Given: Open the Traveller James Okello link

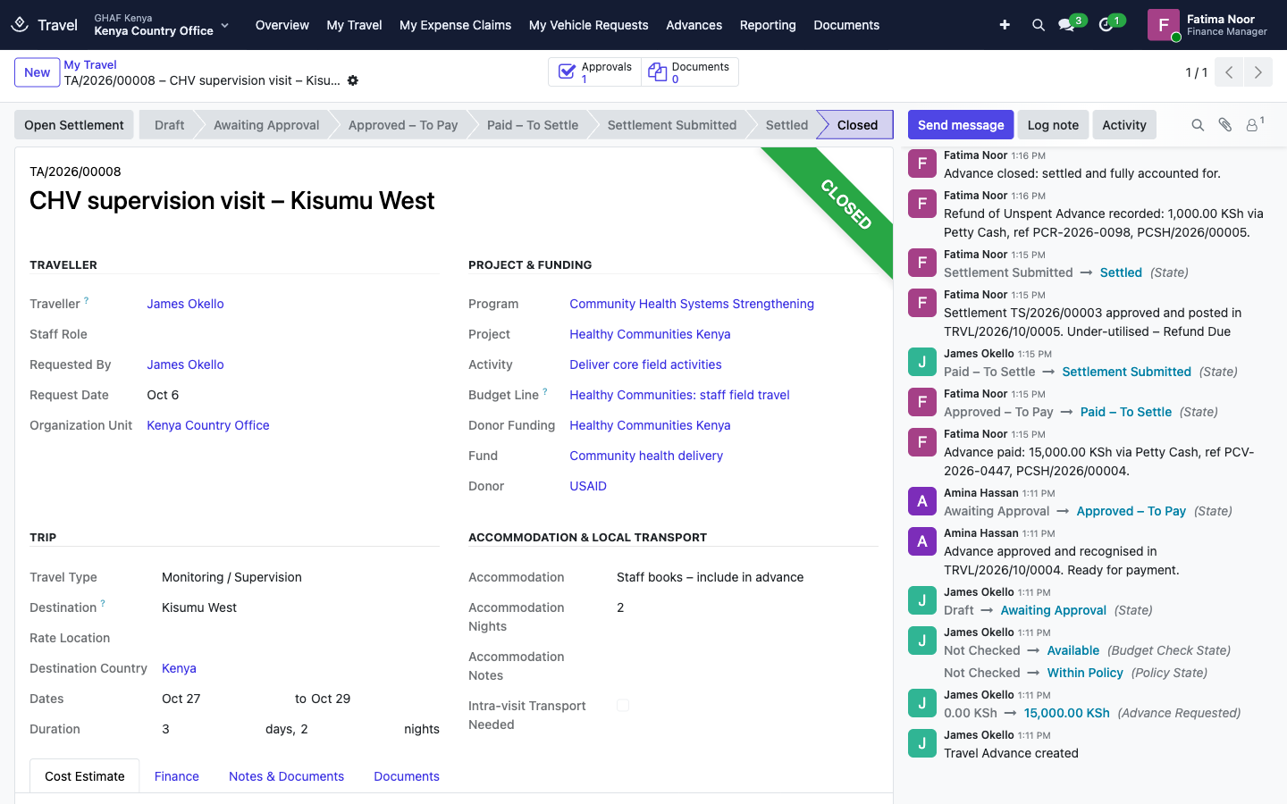Looking at the screenshot, I should 186,304.
